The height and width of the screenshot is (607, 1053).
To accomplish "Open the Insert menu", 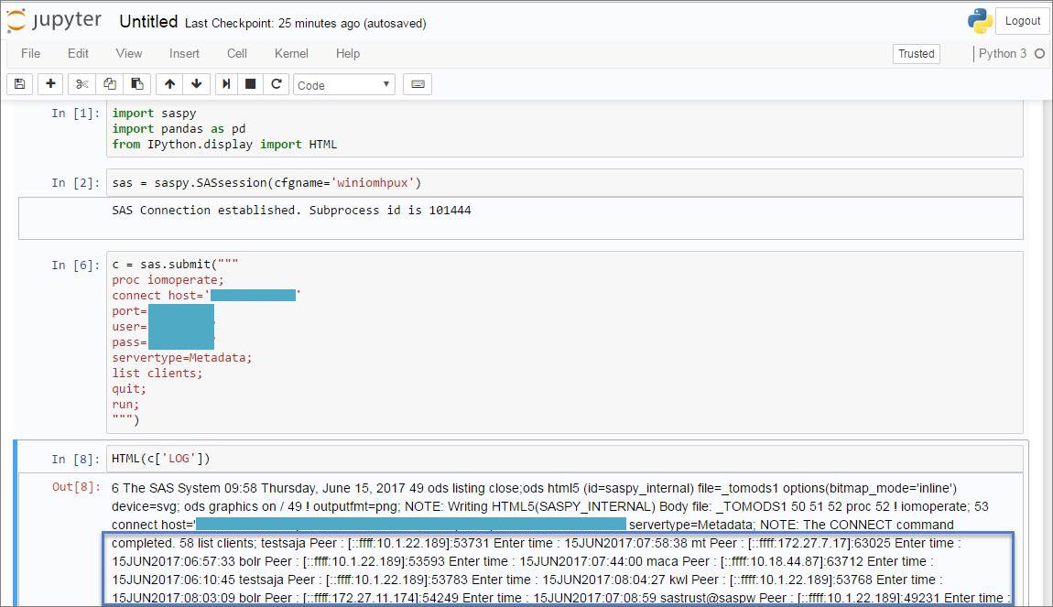I will pyautogui.click(x=184, y=53).
